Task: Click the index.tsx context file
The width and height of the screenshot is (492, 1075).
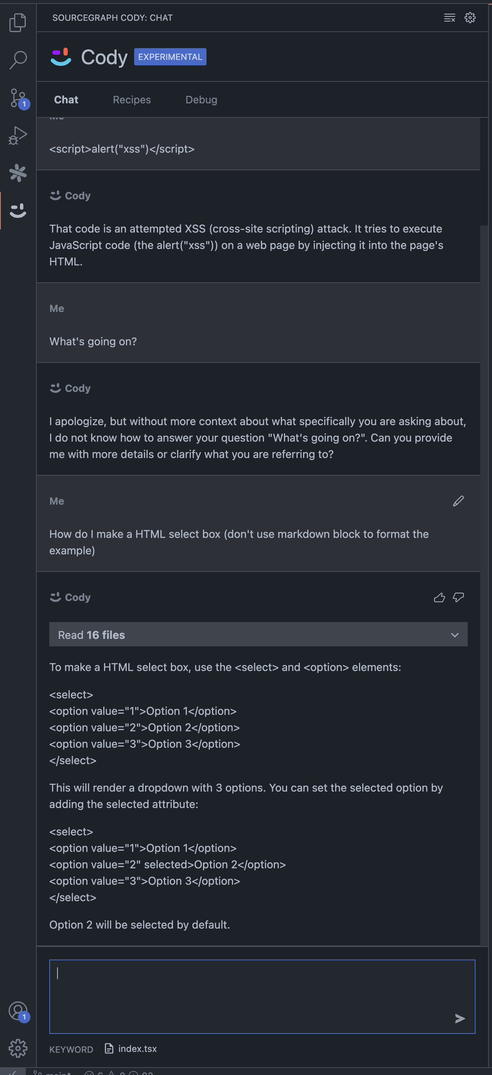Action: tap(131, 1049)
